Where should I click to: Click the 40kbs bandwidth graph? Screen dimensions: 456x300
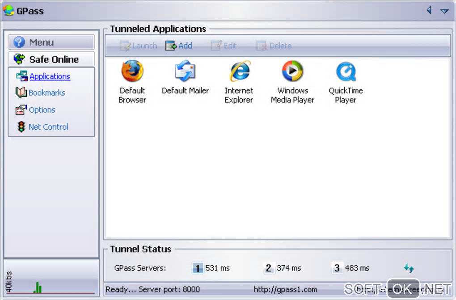tap(51, 278)
